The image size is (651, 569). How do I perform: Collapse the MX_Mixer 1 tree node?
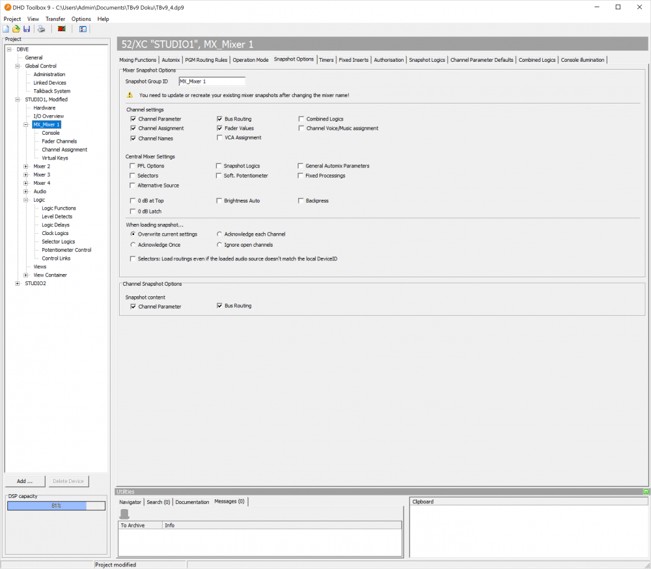pyautogui.click(x=25, y=124)
